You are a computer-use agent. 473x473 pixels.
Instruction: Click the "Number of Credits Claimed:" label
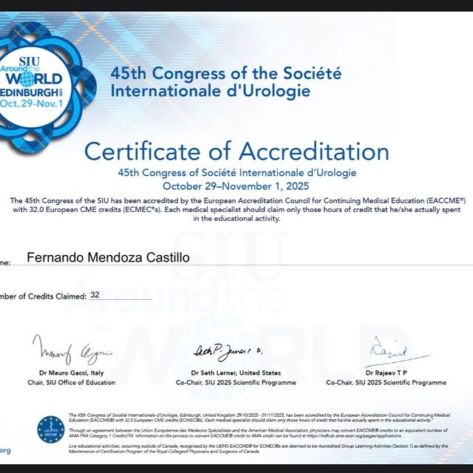44,296
